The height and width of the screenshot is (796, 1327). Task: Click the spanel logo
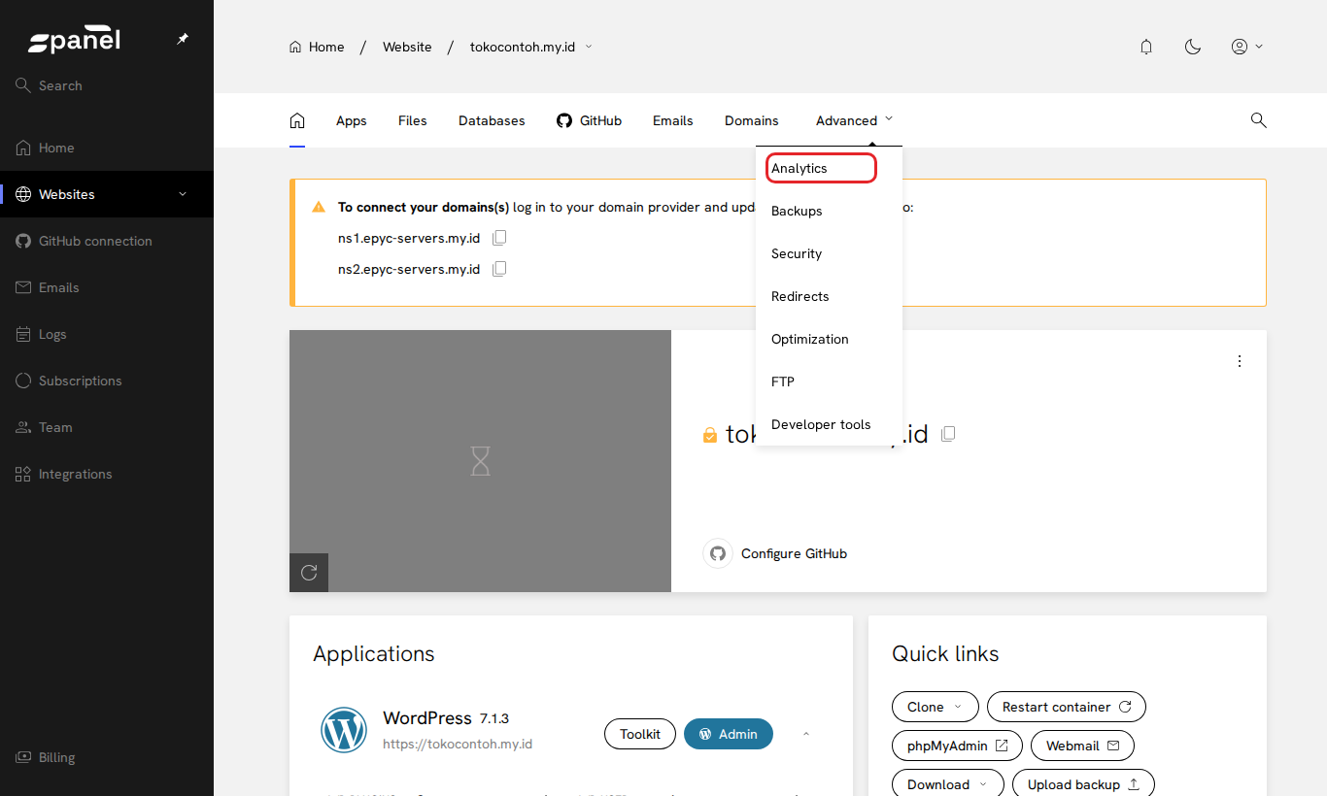pyautogui.click(x=74, y=40)
